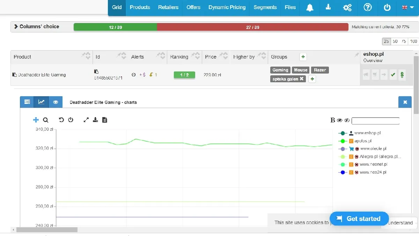Open the Segments menu

point(265,7)
